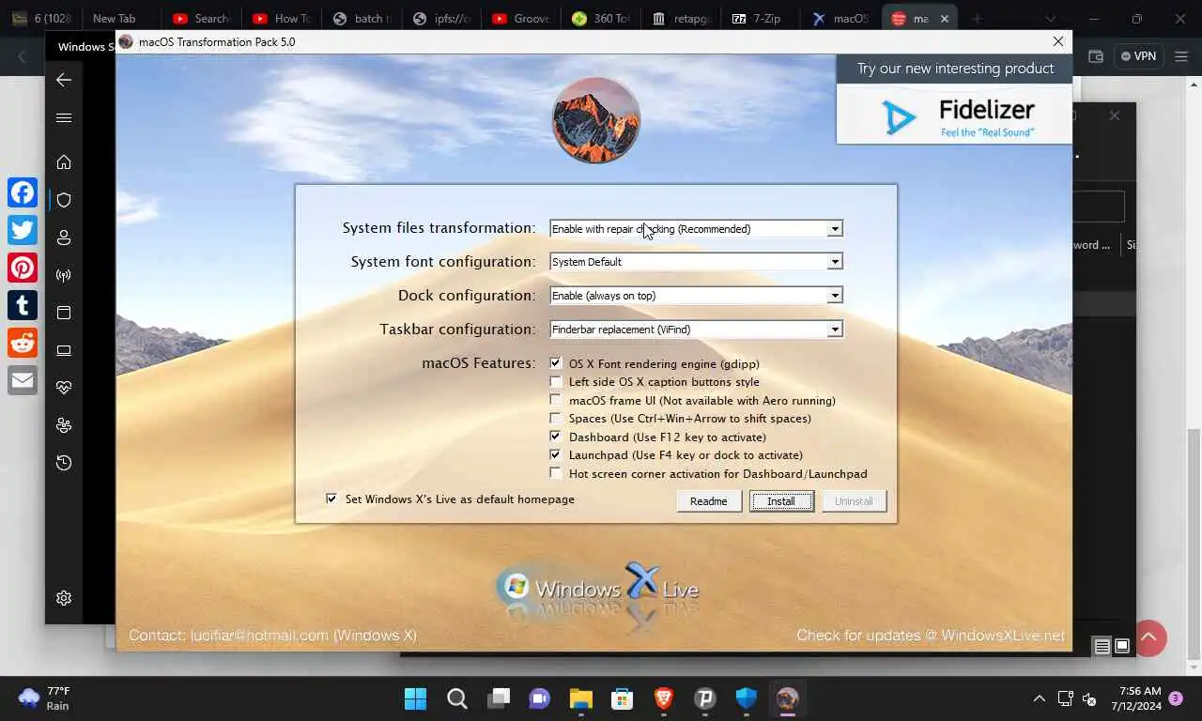Open the settings gear in dark sidebar
The width and height of the screenshot is (1202, 721).
(64, 598)
